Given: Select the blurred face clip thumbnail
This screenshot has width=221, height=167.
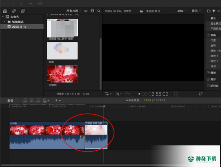Looking at the screenshot, I should (62, 28).
